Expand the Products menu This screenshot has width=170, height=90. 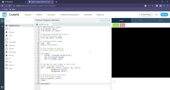tap(28, 15)
